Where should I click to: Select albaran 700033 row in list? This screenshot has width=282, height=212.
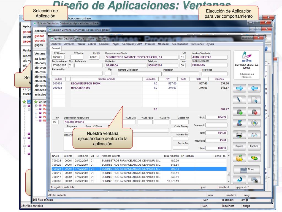[139, 160]
